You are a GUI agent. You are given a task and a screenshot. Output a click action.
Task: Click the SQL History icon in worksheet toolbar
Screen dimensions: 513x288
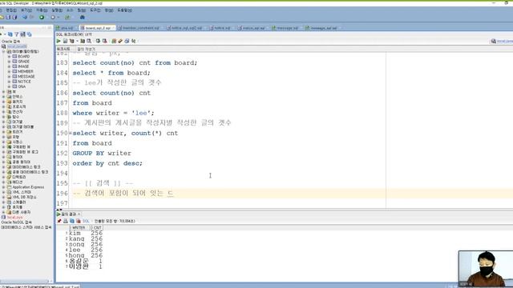tap(127, 41)
